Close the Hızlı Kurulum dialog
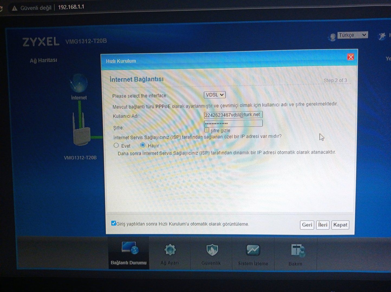Image resolution: width=391 pixels, height=292 pixels. pos(351,57)
